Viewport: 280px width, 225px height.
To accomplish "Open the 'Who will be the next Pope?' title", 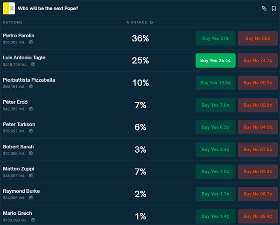I will (48, 8).
